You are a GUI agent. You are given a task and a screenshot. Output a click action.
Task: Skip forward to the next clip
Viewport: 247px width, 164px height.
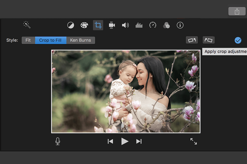pyautogui.click(x=139, y=141)
